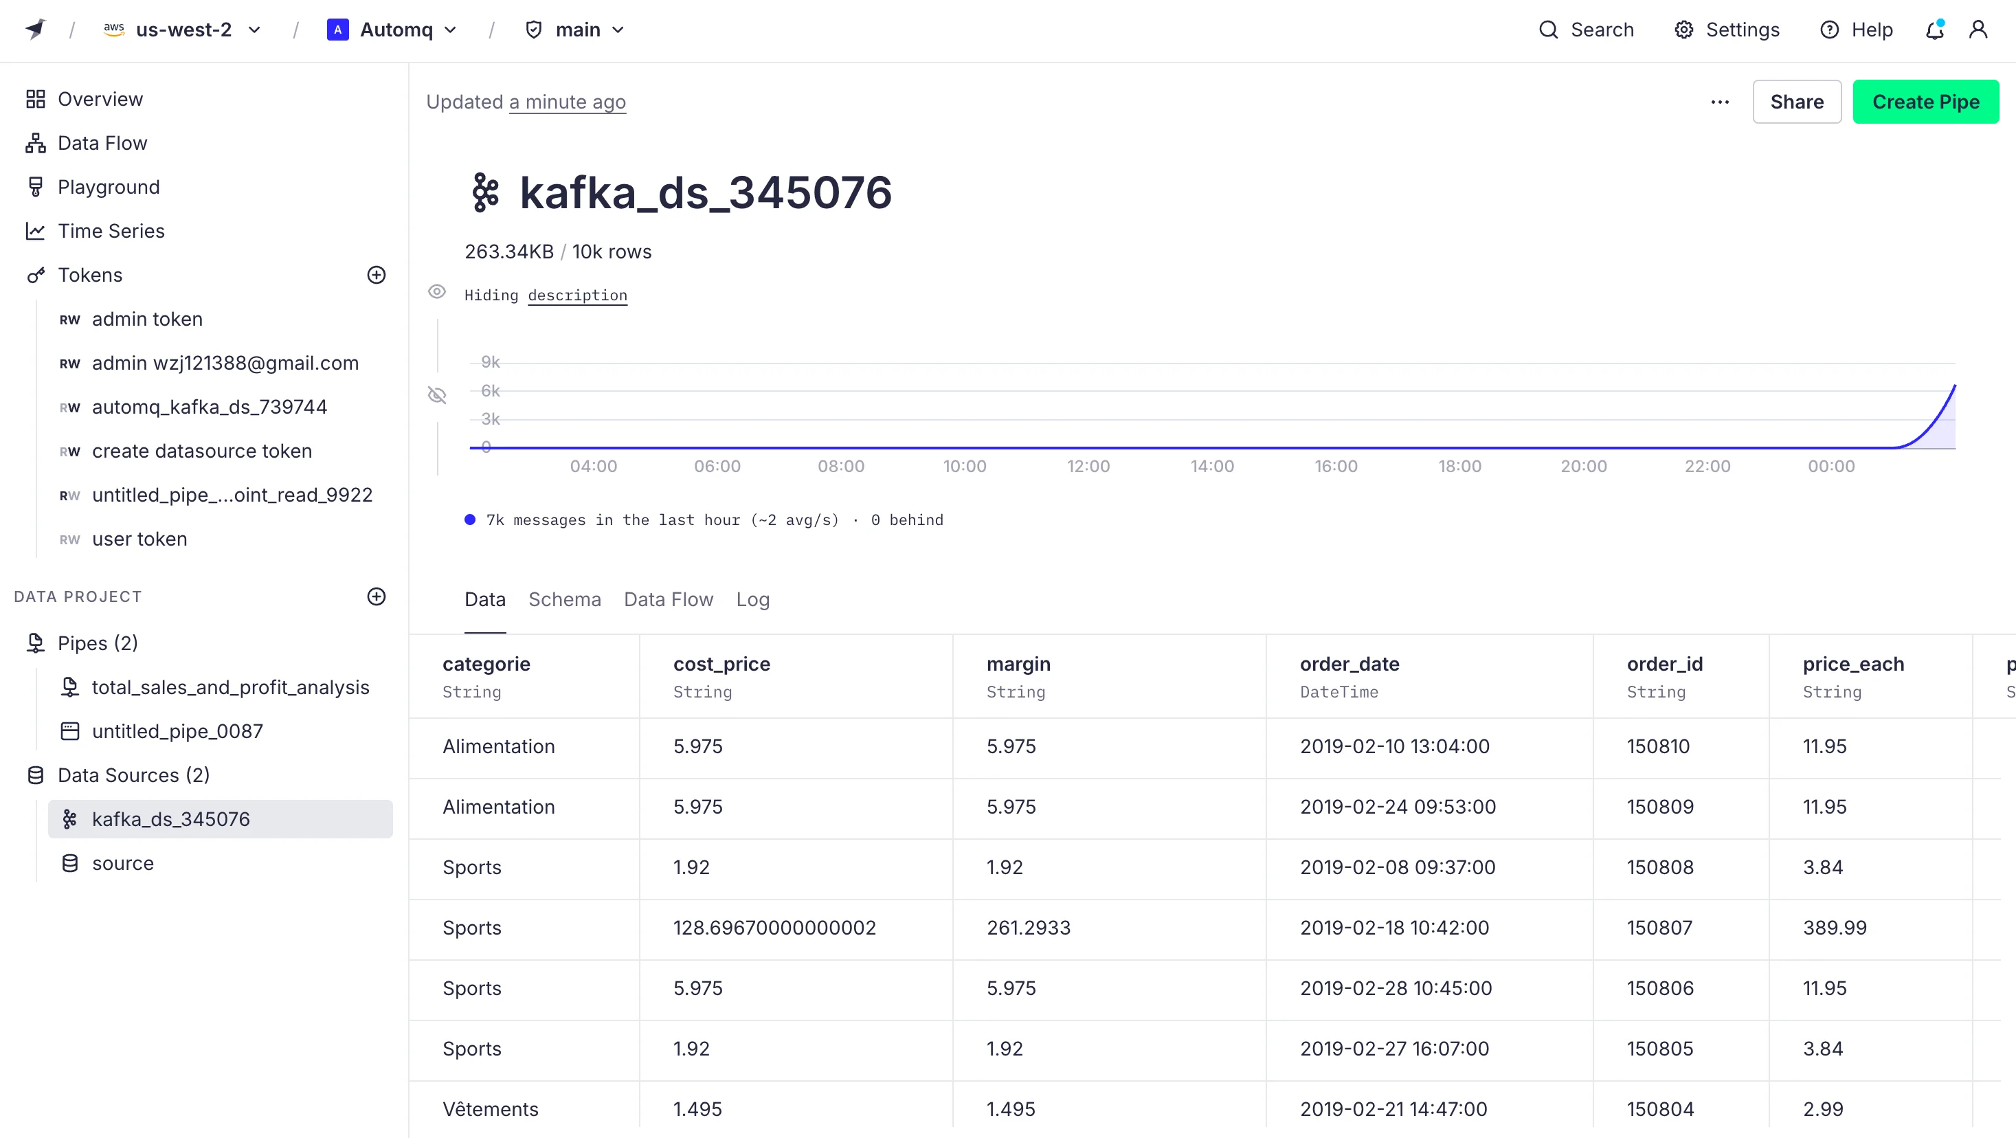
Task: Open the user account profile icon
Action: click(x=1978, y=30)
